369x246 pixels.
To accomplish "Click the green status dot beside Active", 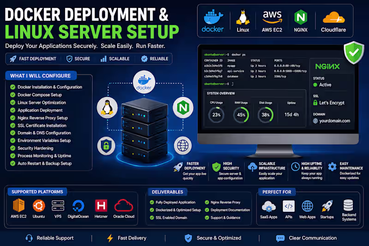I will [315, 85].
